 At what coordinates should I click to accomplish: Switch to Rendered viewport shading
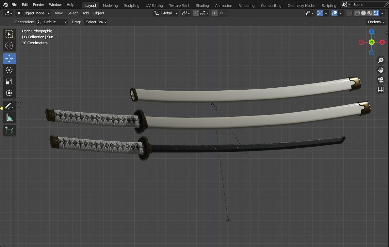(x=376, y=13)
